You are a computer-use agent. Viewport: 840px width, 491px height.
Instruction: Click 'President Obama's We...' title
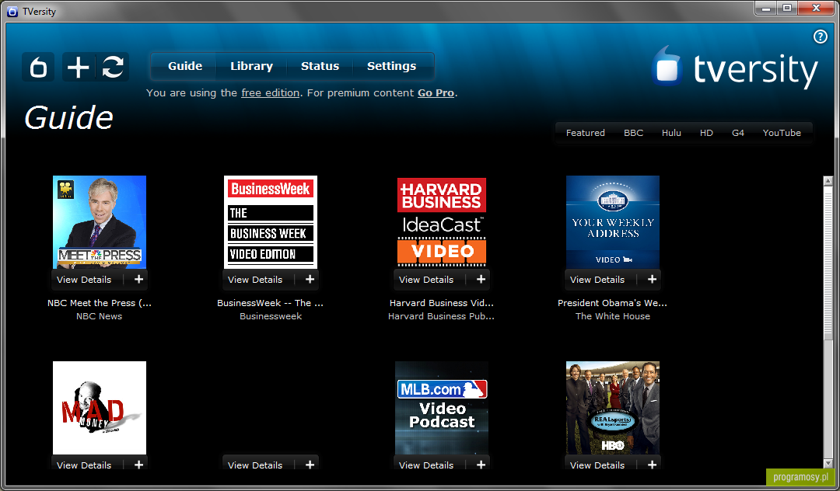612,303
